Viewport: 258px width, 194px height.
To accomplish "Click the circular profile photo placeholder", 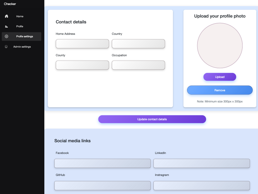I will [220, 46].
